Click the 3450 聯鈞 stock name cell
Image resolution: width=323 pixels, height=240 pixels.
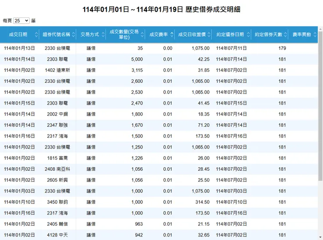point(58,202)
